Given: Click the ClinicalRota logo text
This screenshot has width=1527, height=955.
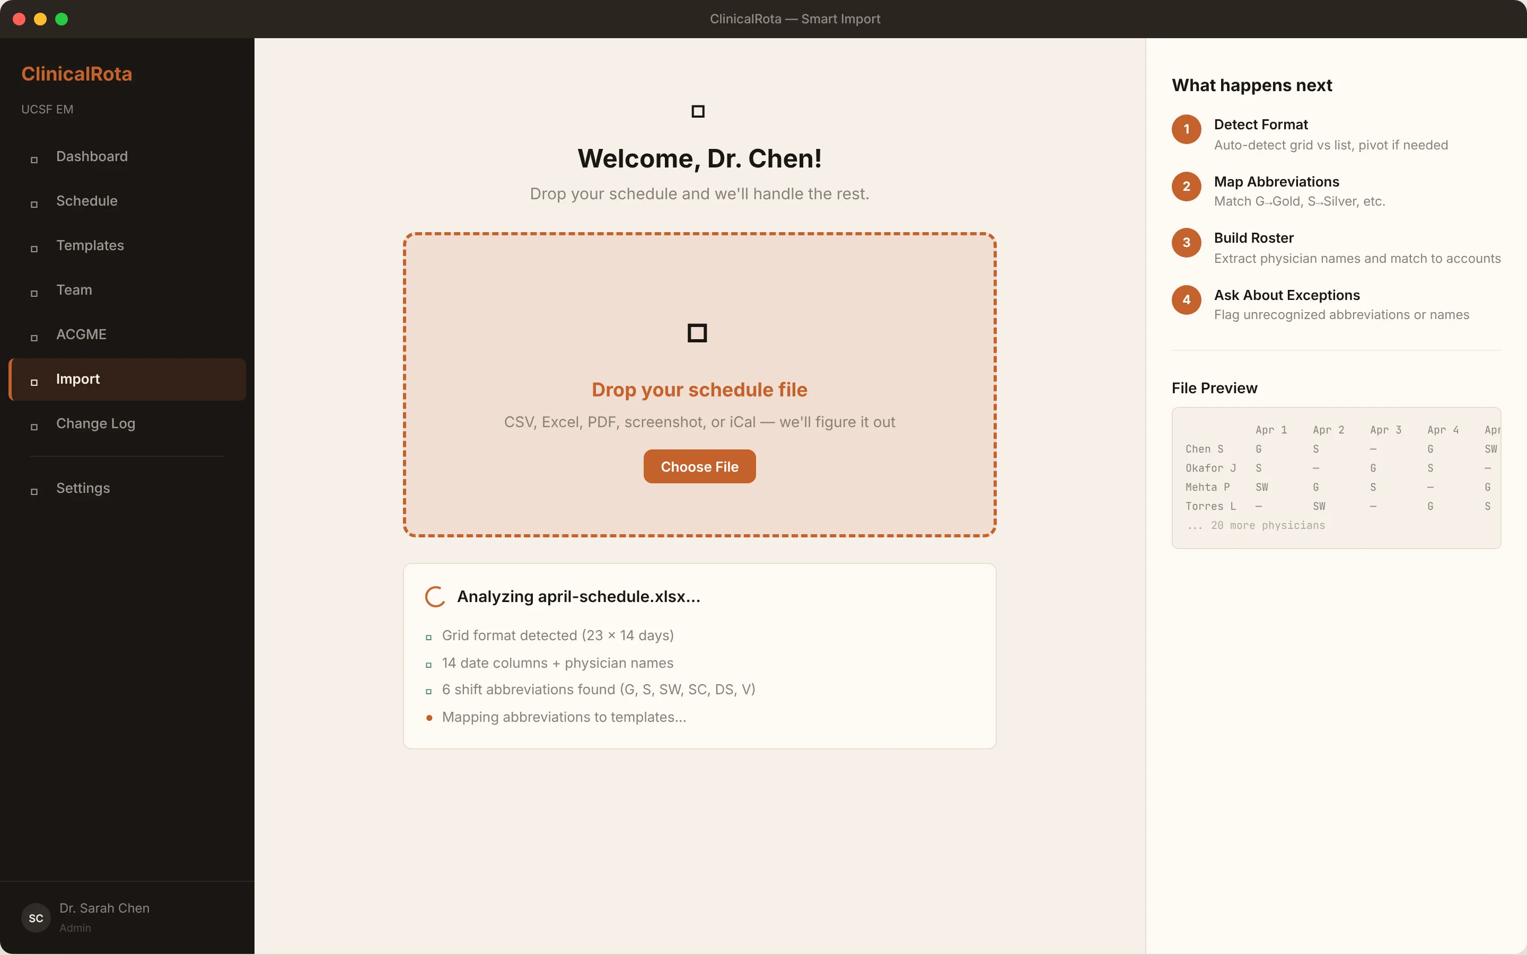Looking at the screenshot, I should [76, 74].
